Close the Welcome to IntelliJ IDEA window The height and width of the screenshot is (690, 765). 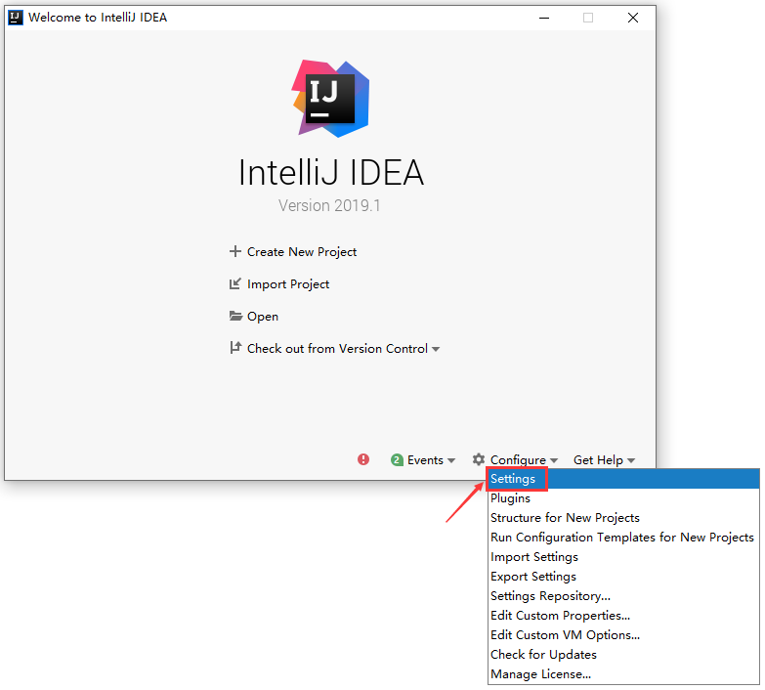tap(635, 18)
